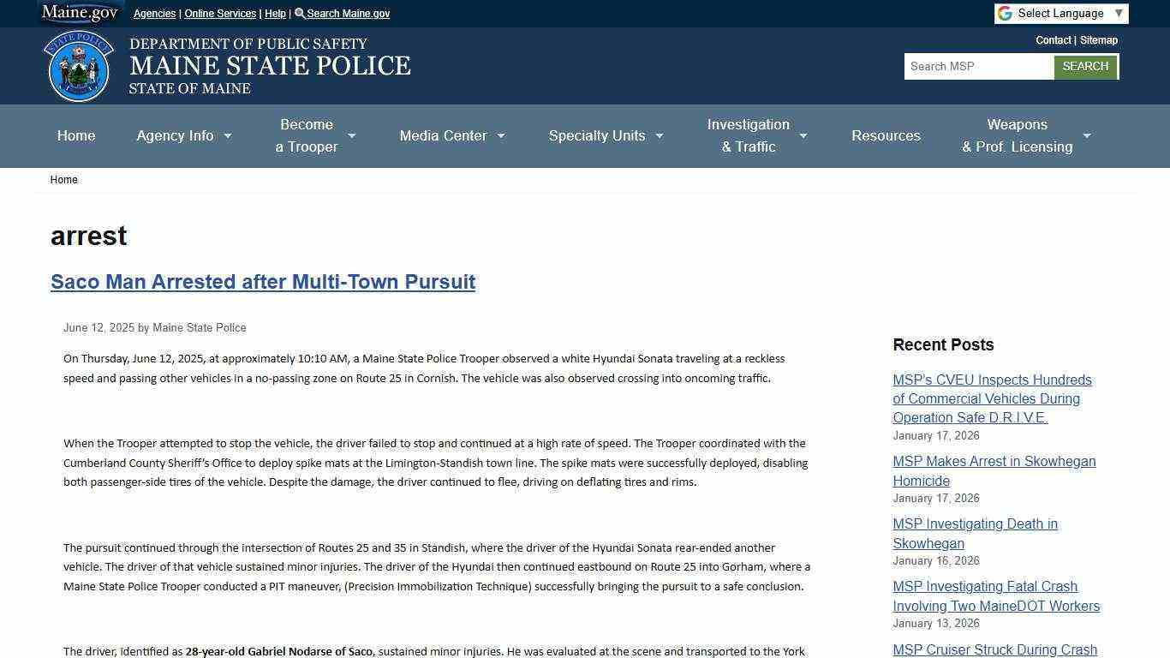Click the Online Services link
Screen dimensions: 1170x658
click(219, 13)
